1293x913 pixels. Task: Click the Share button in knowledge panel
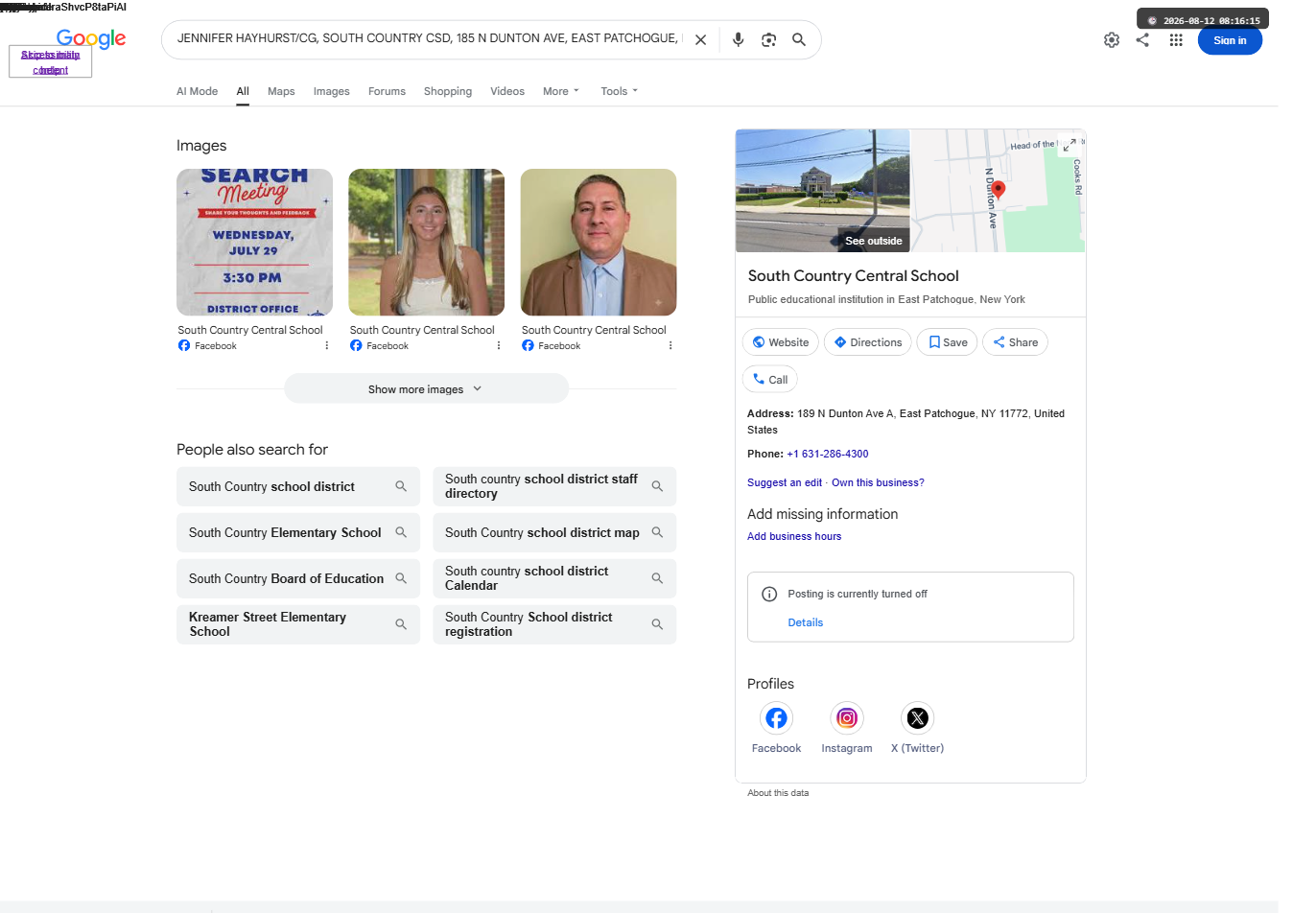point(1015,342)
